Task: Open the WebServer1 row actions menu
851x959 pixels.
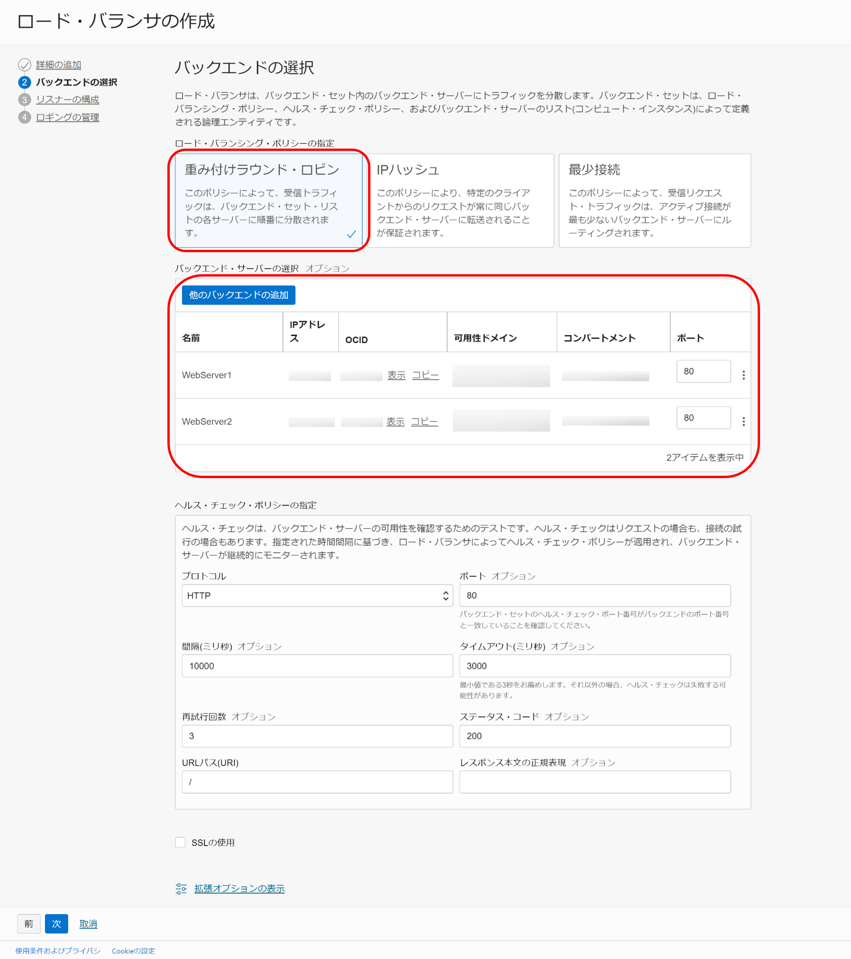Action: click(x=743, y=375)
